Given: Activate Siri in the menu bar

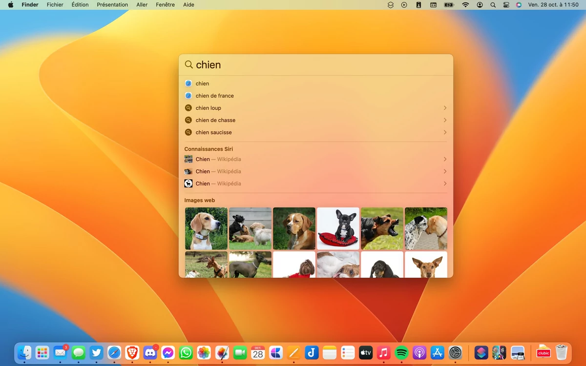Looking at the screenshot, I should pyautogui.click(x=519, y=5).
